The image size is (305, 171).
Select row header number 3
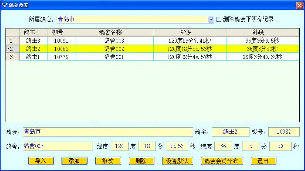pyautogui.click(x=13, y=57)
